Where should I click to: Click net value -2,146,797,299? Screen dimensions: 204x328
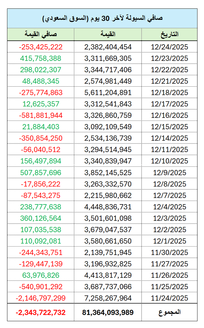pos(41,298)
